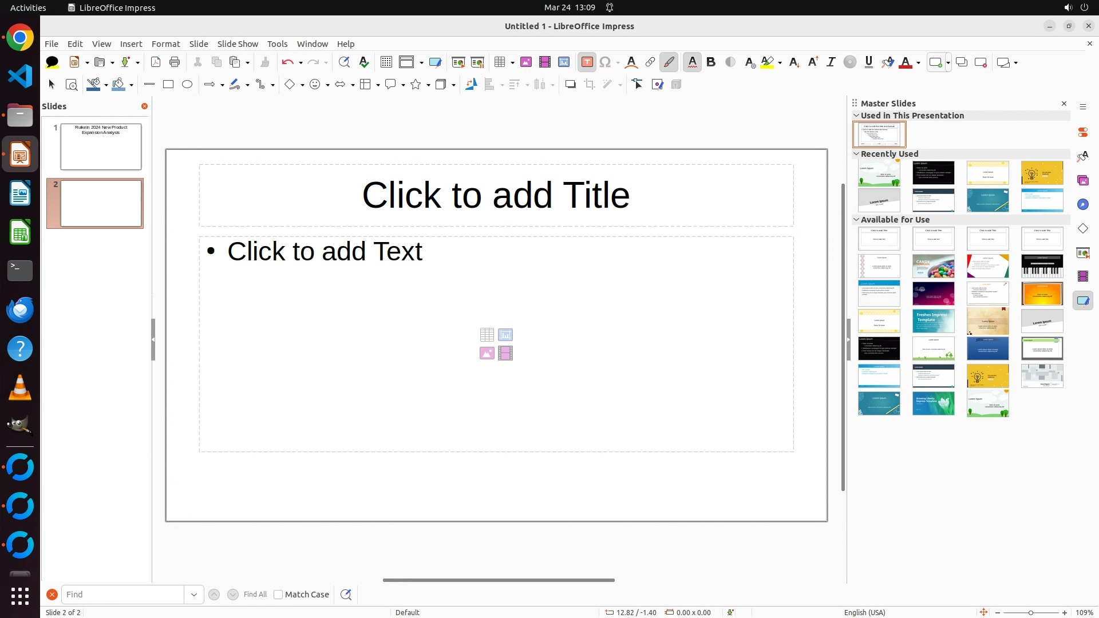Open sidebar Gallery panel icon
This screenshot has width=1099, height=618.
[x=1083, y=180]
